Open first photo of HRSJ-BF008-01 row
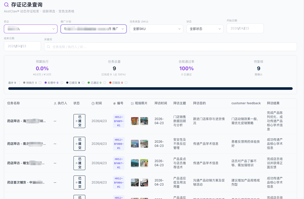This screenshot has width=304, height=199. click(135, 144)
